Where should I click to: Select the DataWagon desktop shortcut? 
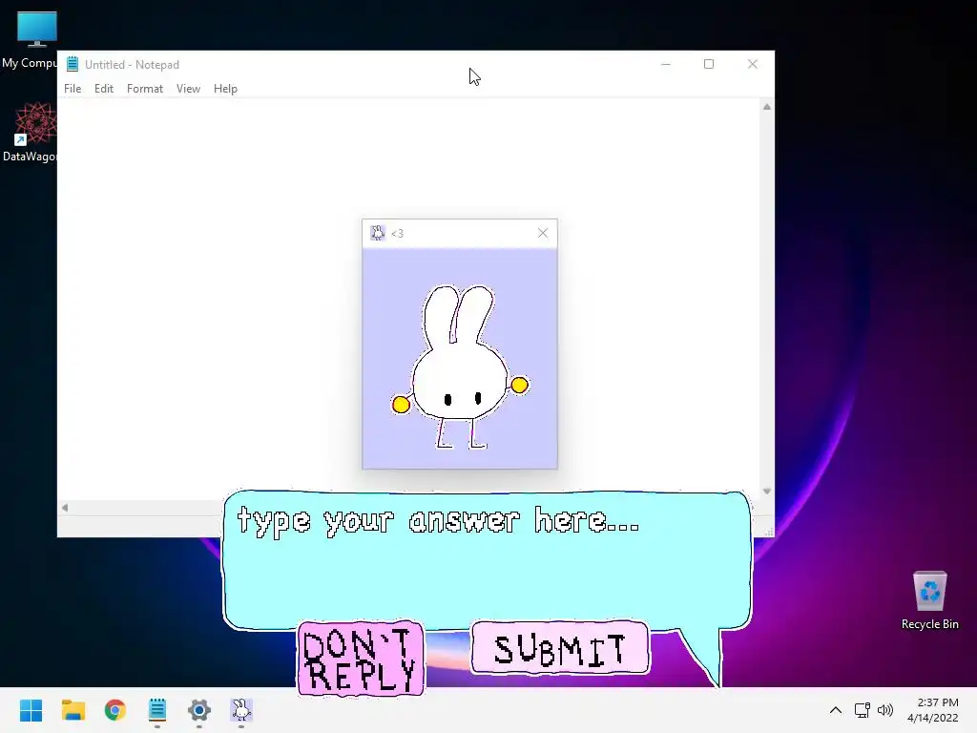click(x=30, y=132)
